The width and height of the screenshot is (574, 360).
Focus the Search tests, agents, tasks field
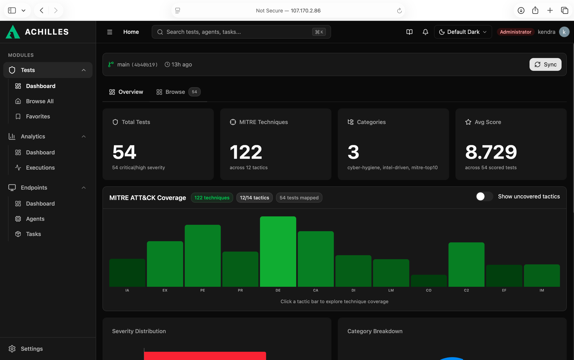(241, 32)
